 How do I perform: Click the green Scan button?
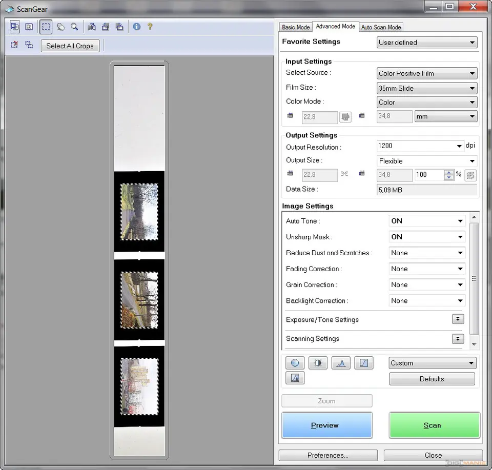[434, 425]
